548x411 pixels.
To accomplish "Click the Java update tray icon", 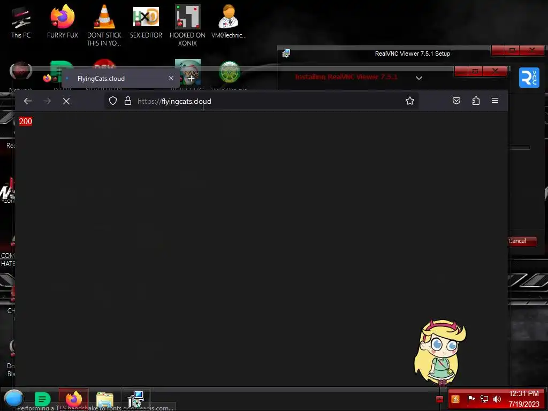I will (455, 399).
